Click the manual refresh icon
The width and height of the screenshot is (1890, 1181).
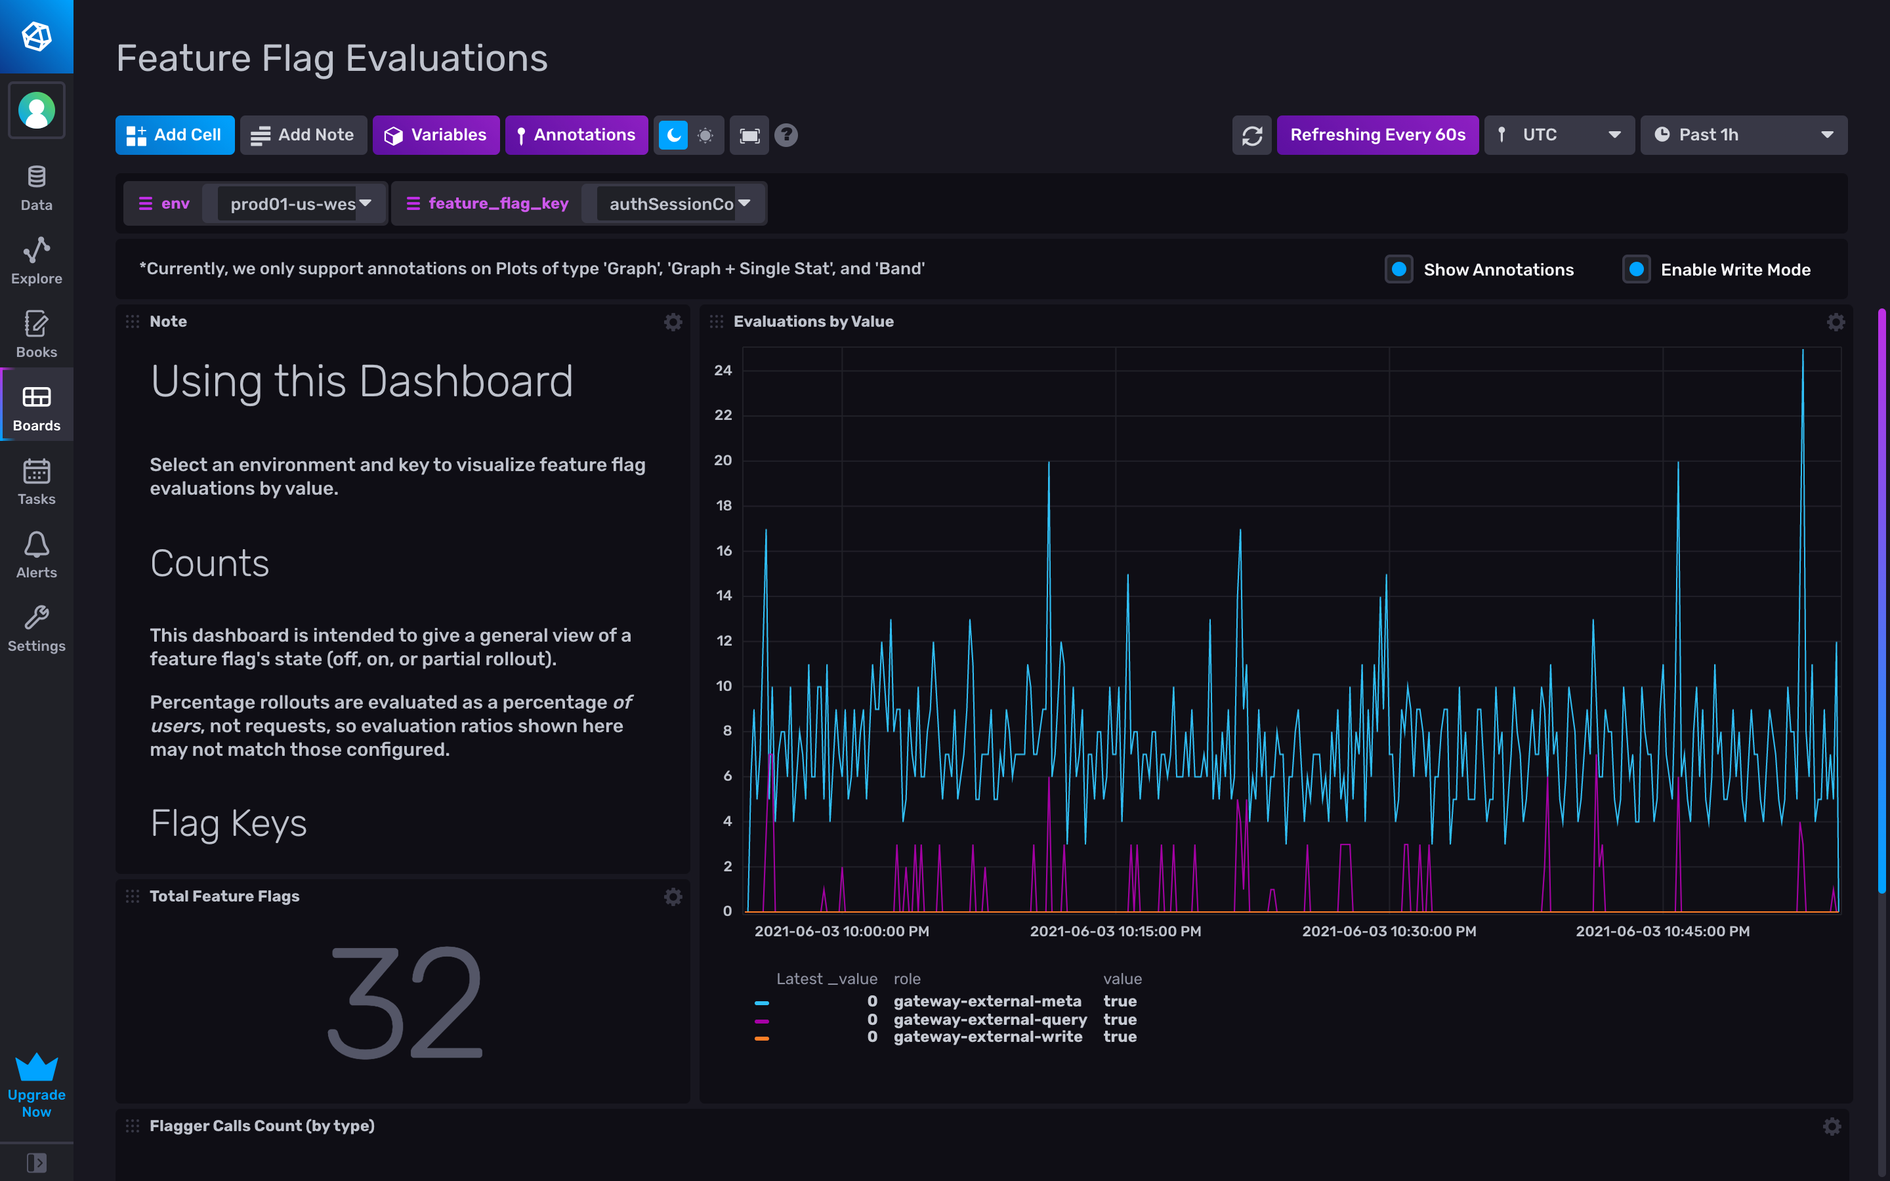(x=1251, y=135)
